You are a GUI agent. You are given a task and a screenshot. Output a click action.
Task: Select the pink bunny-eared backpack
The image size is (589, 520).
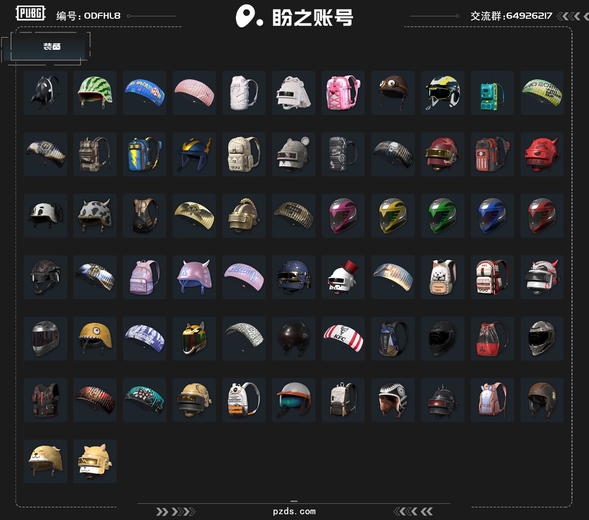point(492,400)
